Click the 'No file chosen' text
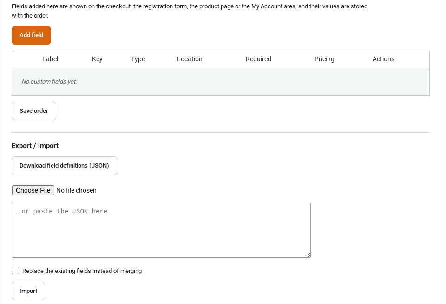This screenshot has width=446, height=304. 76,190
